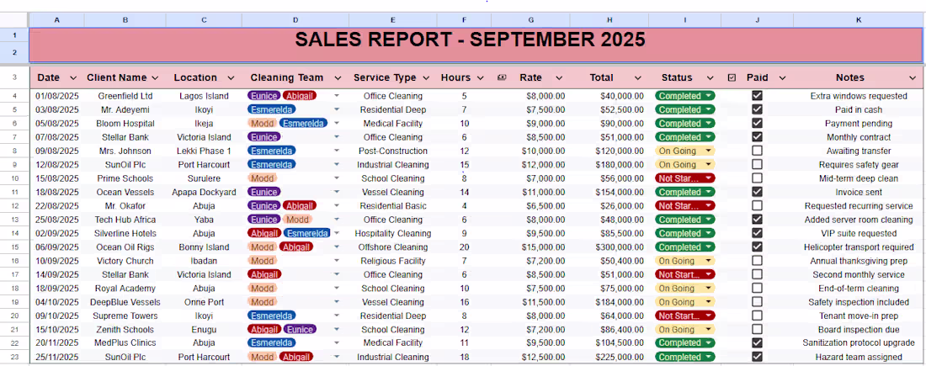
Task: Select column A header
Action: click(x=56, y=19)
